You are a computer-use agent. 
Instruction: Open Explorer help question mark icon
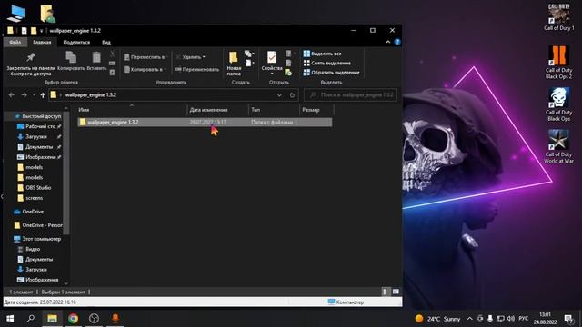(397, 42)
